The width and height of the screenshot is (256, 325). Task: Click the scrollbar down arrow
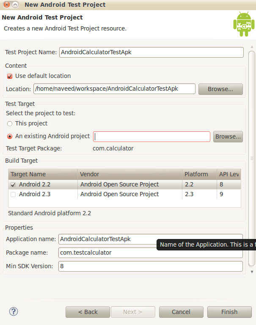click(252, 272)
